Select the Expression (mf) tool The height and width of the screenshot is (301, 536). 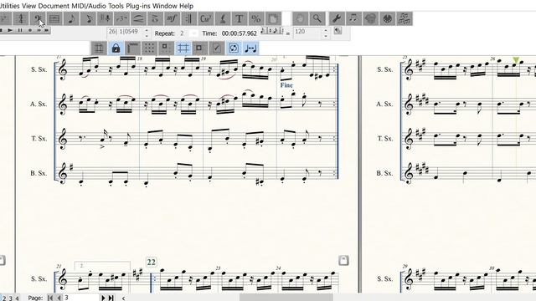tap(172, 18)
